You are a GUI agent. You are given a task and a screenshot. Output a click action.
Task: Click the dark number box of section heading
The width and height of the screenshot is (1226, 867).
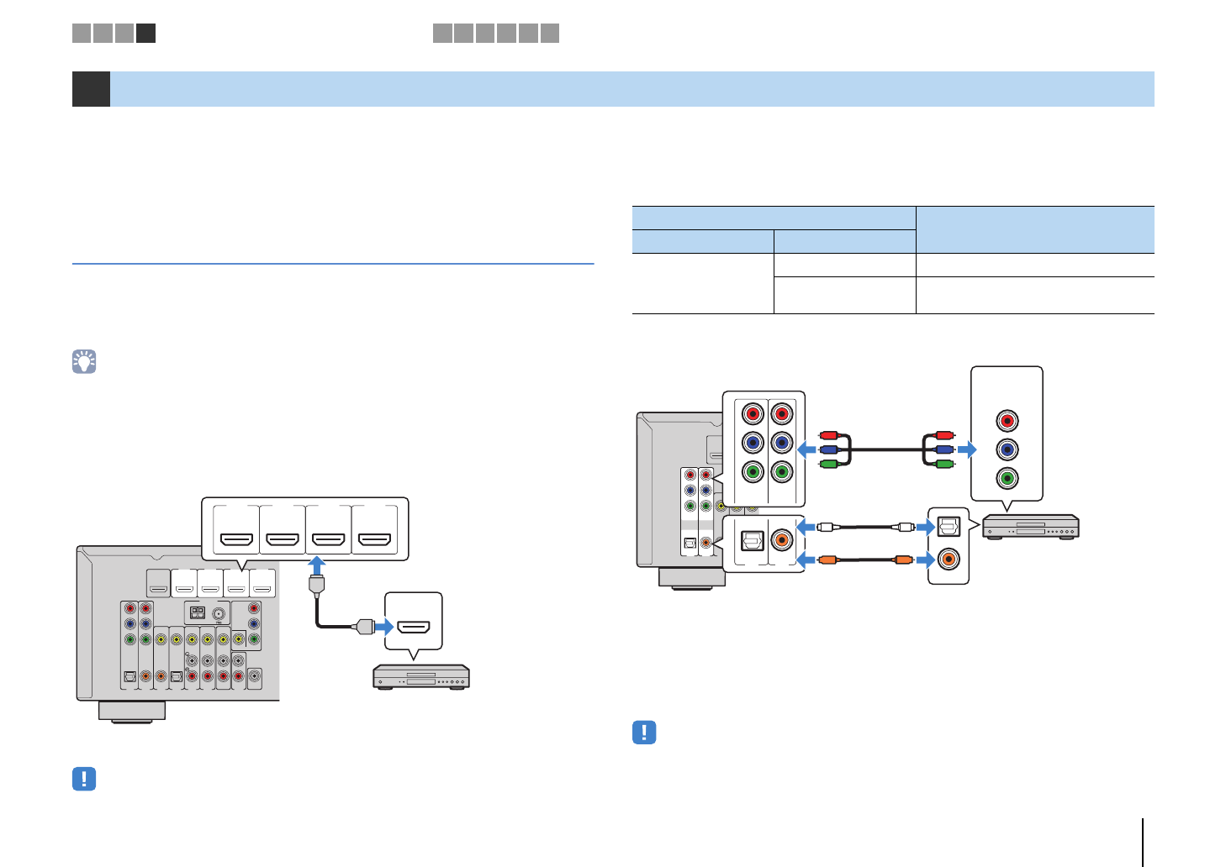(x=91, y=89)
